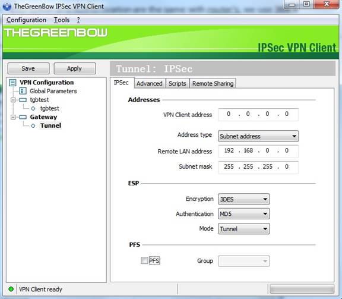The width and height of the screenshot is (342, 299).
Task: Click the disabled PFS Group dropdown
Action: pyautogui.click(x=244, y=261)
